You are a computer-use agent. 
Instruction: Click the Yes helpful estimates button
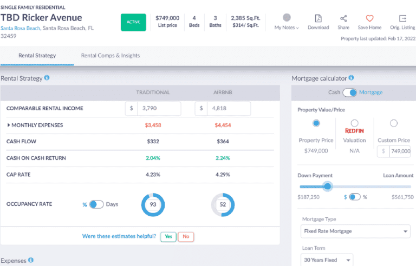(168, 236)
